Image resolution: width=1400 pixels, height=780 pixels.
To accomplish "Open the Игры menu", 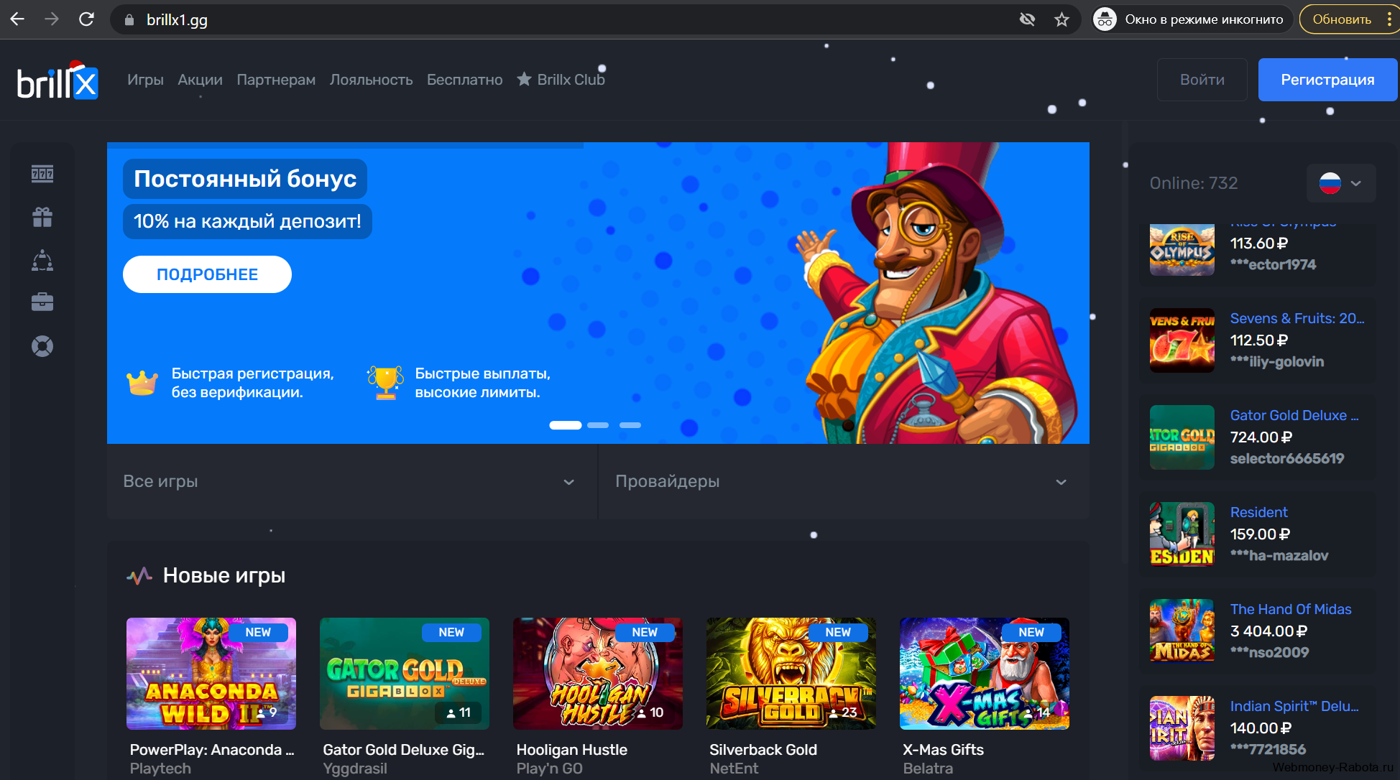I will coord(145,80).
